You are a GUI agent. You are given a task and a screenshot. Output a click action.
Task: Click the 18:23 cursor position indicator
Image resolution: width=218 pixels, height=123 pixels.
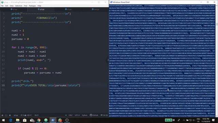[x=36, y=115]
